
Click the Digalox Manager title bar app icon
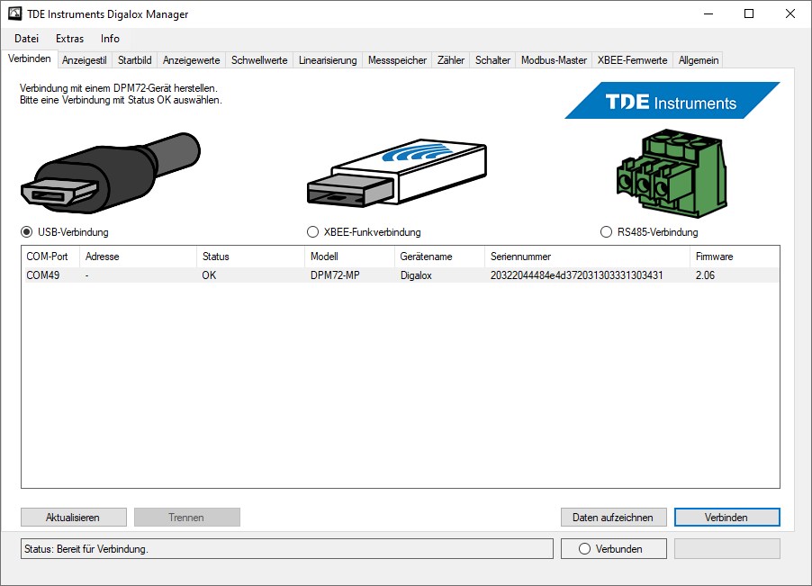pyautogui.click(x=15, y=14)
